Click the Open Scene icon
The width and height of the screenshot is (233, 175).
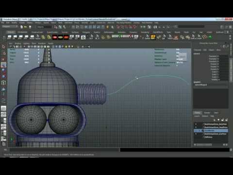point(26,27)
